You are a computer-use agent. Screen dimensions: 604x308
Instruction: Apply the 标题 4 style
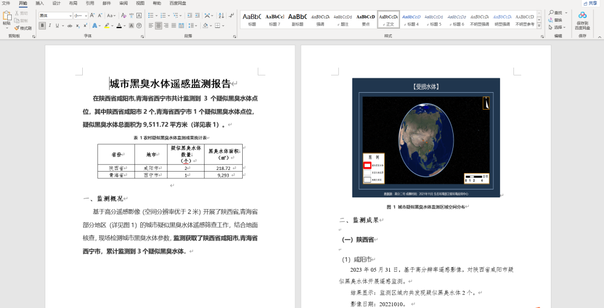411,20
